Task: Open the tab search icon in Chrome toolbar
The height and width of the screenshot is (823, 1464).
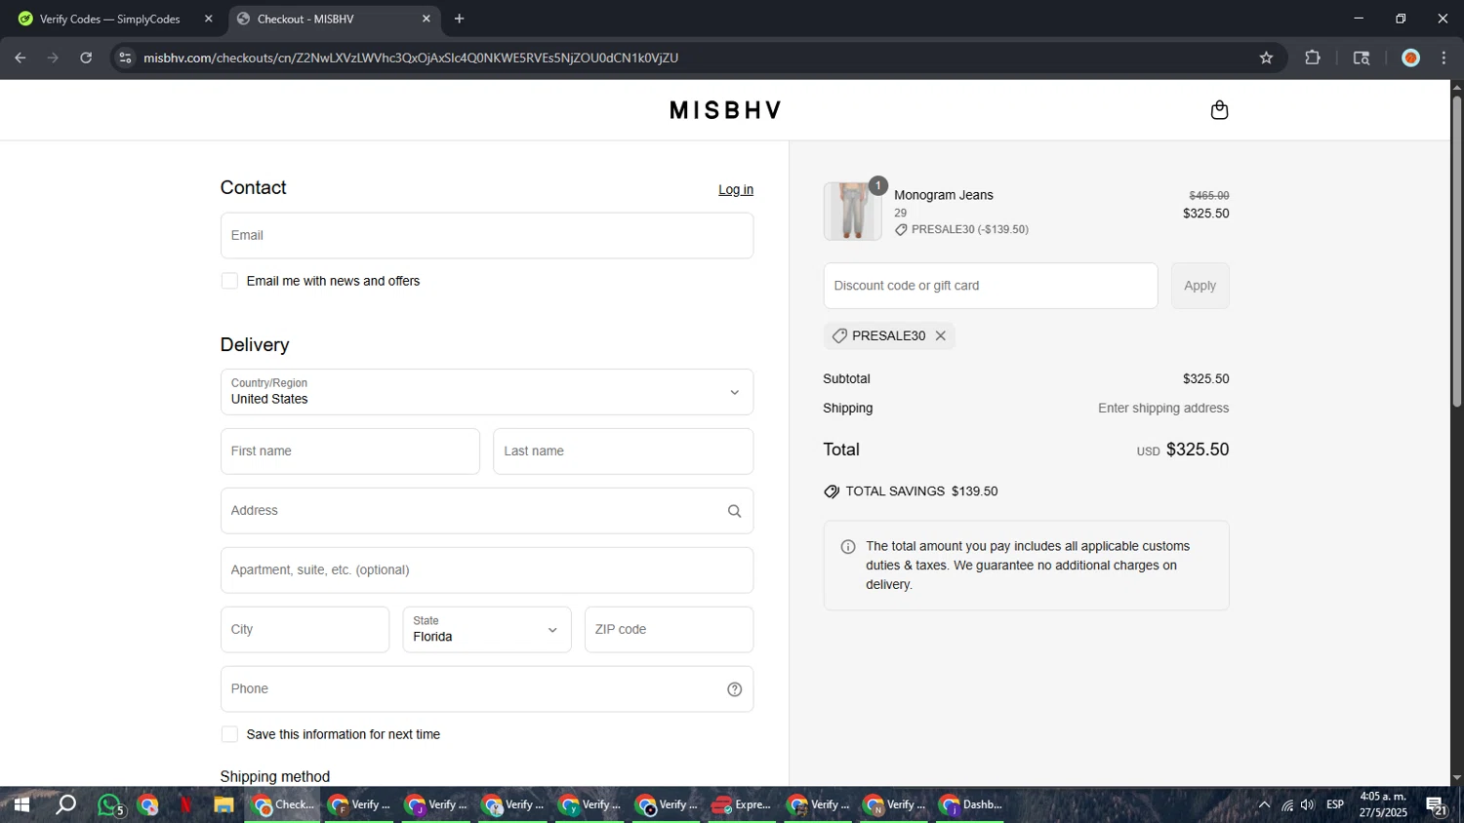Action: (1362, 58)
